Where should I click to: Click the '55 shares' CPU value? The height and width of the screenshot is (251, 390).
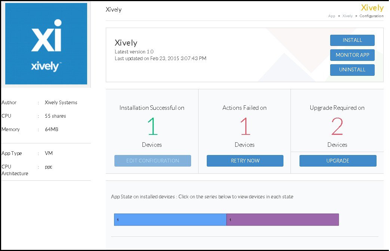pos(55,116)
